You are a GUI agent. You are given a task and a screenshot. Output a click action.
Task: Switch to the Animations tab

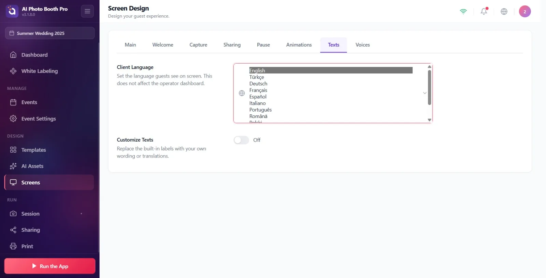(x=299, y=45)
